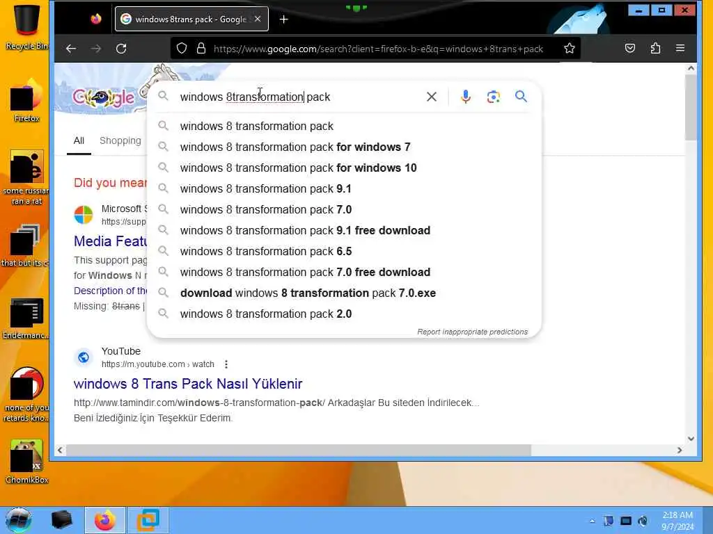The width and height of the screenshot is (713, 534).
Task: Close the 'windows 8trans pack - Google' tab
Action: pos(258,19)
